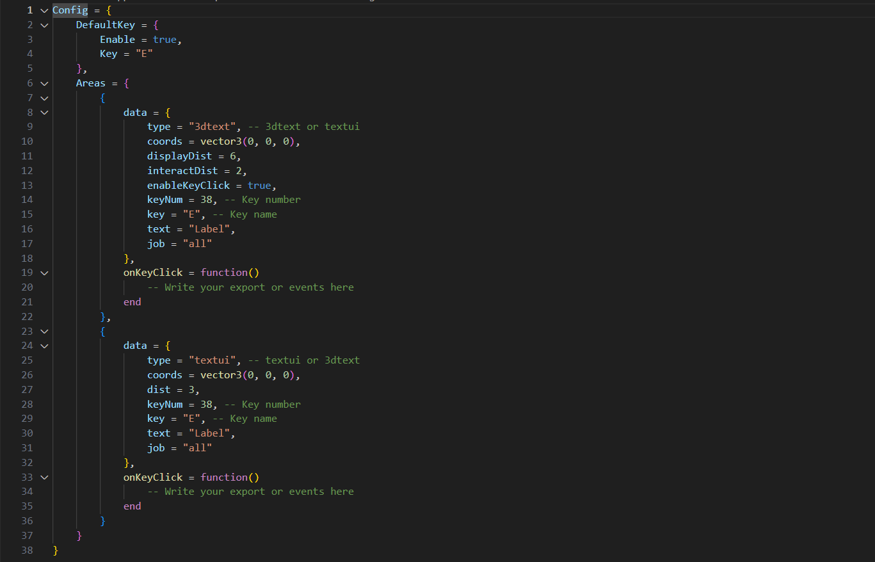
Task: Collapse the data block on line 24
Action: coord(44,346)
